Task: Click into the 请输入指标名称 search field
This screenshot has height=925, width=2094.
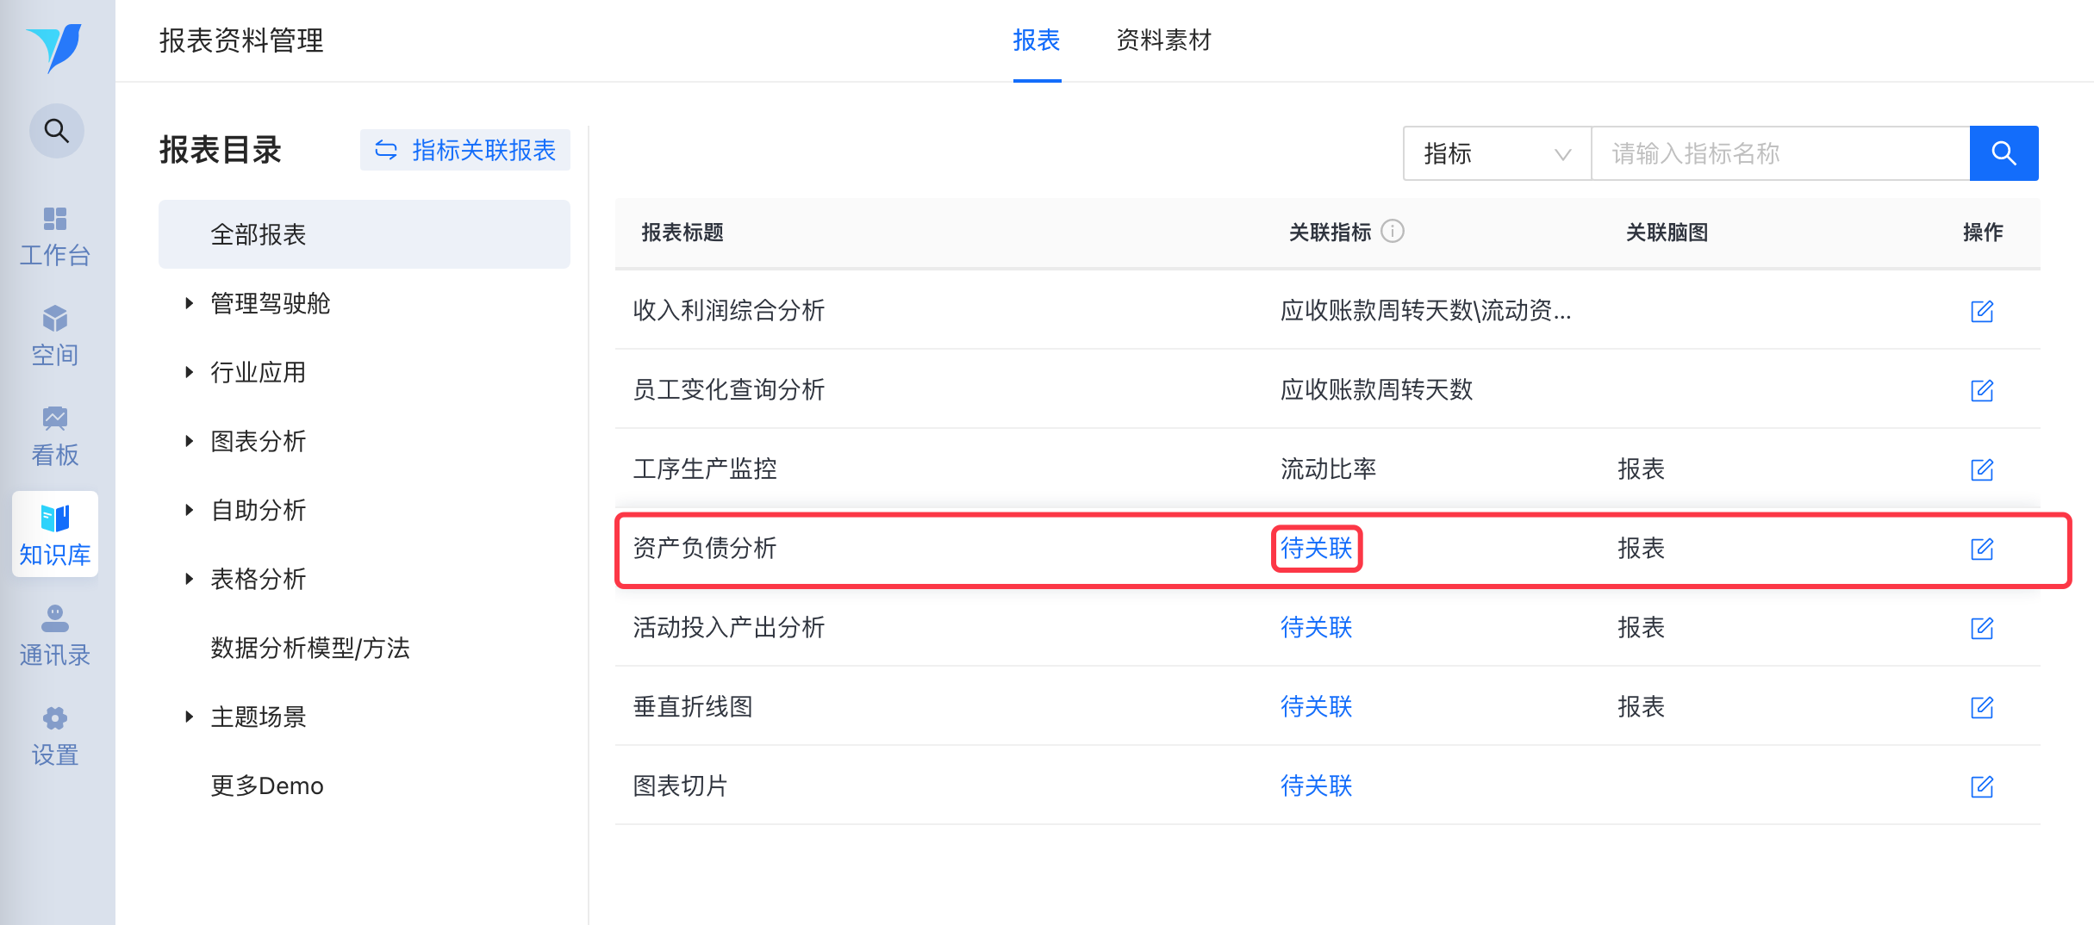Action: click(x=1779, y=153)
